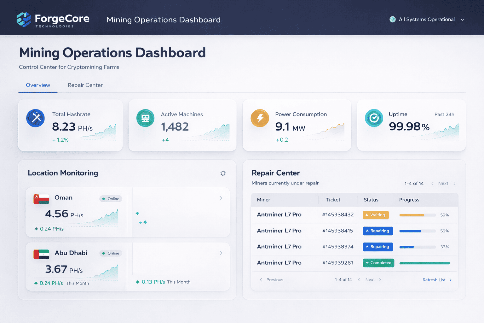Click the Power Consumption lightning icon
Image resolution: width=484 pixels, height=323 pixels.
click(260, 118)
